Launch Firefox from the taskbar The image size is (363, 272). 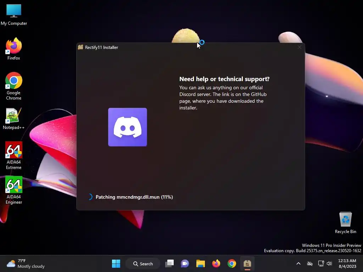point(216,263)
